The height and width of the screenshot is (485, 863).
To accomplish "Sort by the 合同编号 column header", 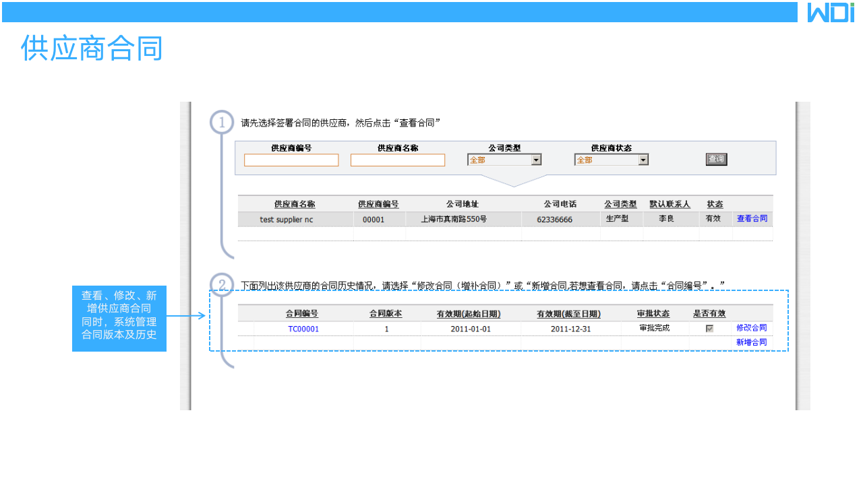I will (303, 313).
